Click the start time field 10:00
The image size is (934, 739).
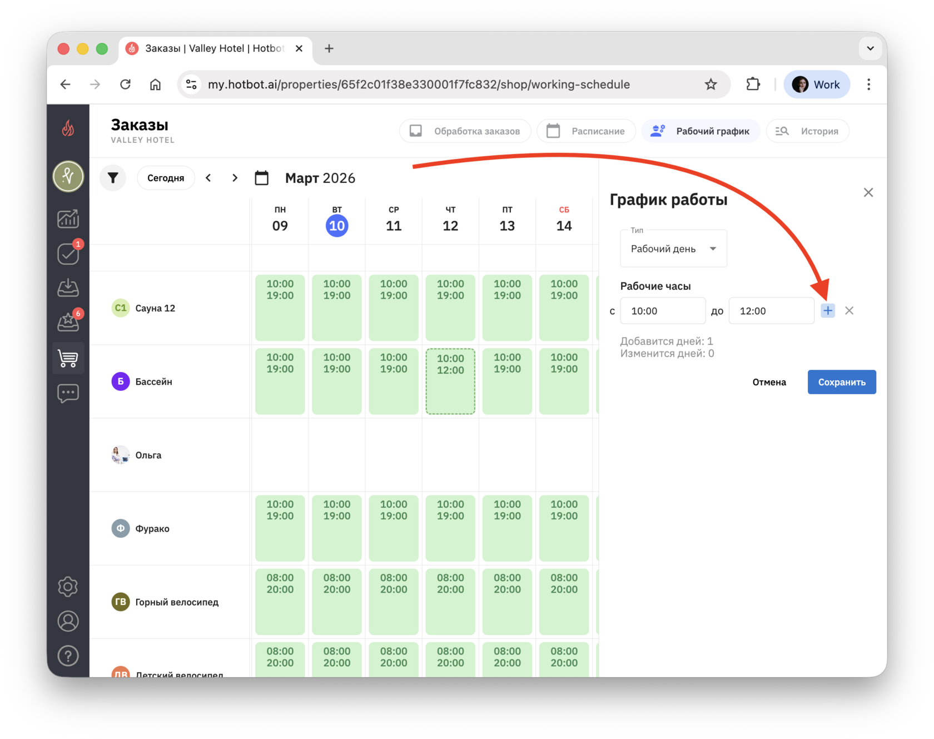tap(663, 311)
